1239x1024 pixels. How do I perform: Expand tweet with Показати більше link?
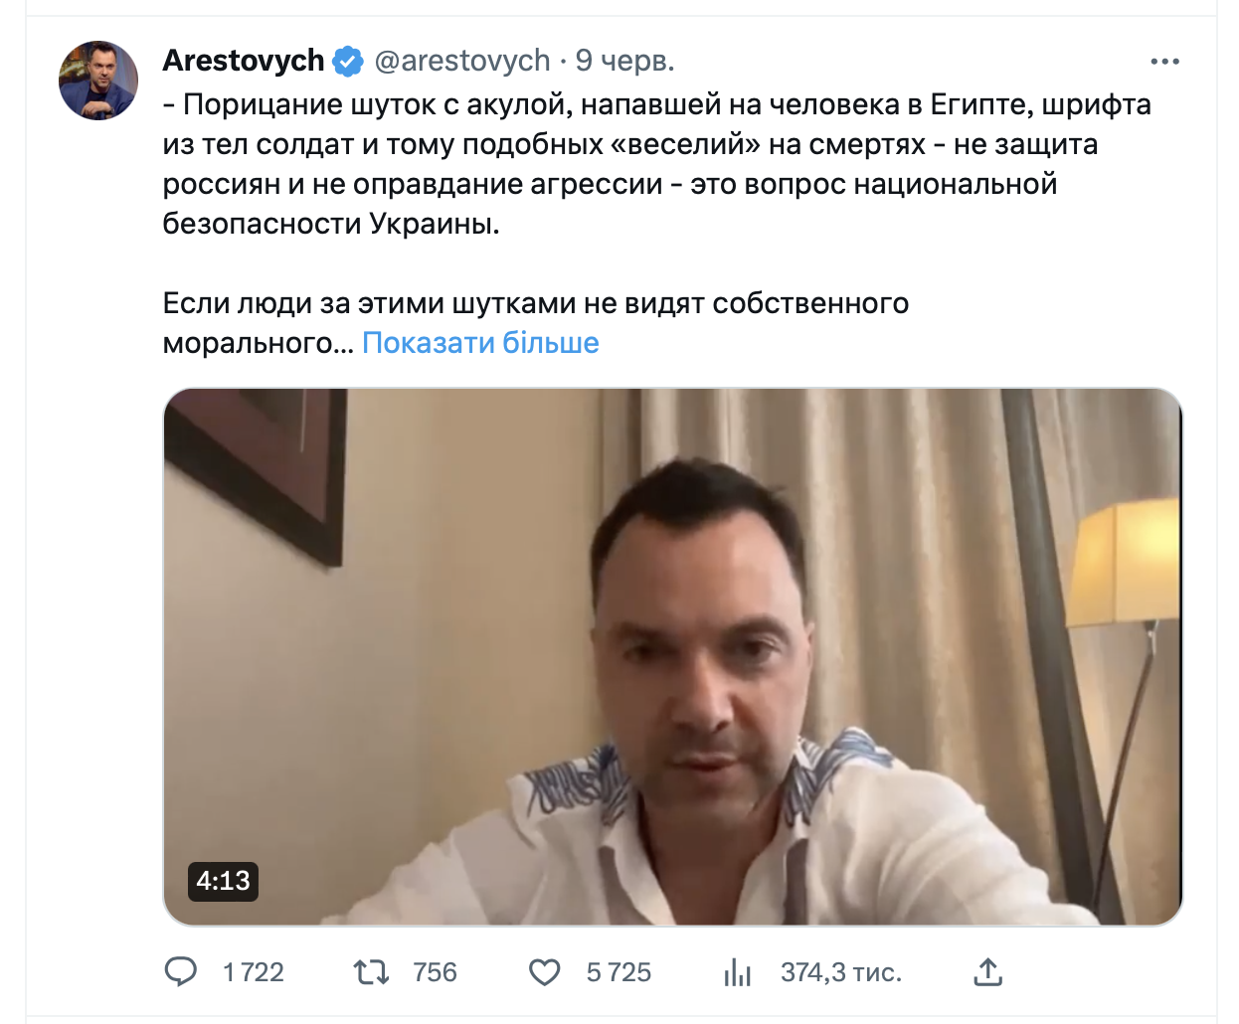(x=480, y=343)
